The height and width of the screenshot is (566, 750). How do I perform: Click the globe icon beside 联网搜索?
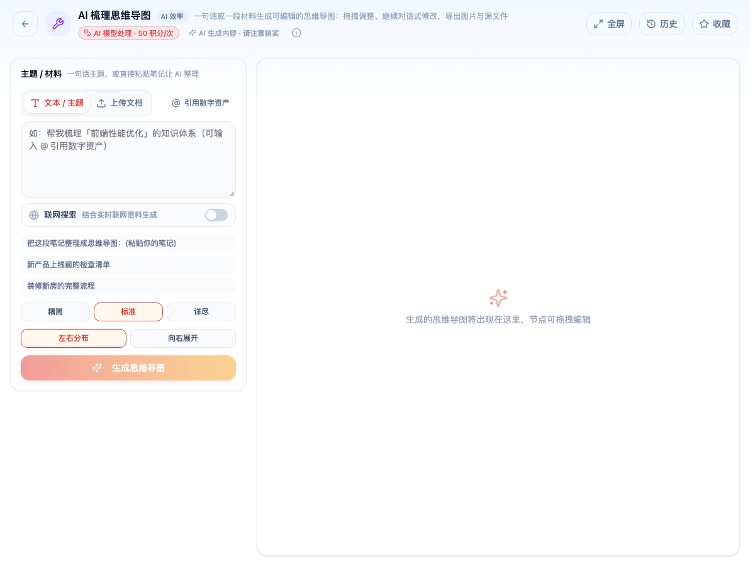point(34,215)
